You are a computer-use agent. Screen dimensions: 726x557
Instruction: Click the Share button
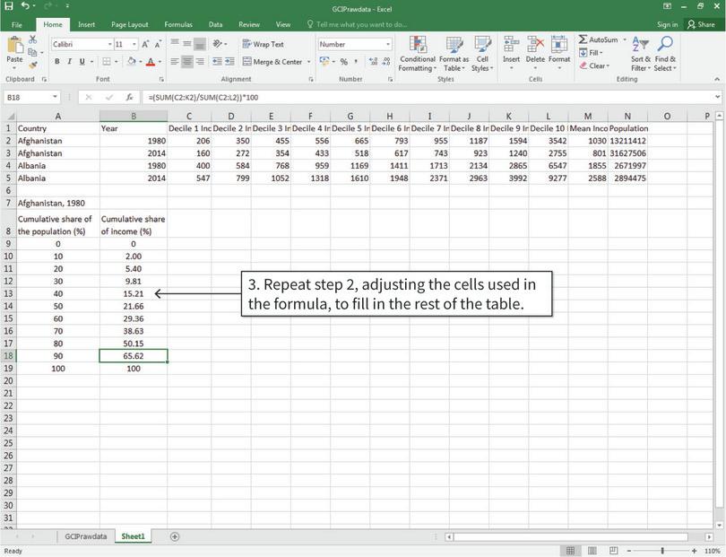coord(703,24)
